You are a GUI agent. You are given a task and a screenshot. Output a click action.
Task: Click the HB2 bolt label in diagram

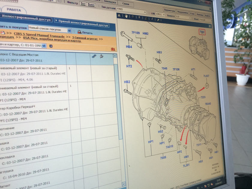(x=127, y=82)
